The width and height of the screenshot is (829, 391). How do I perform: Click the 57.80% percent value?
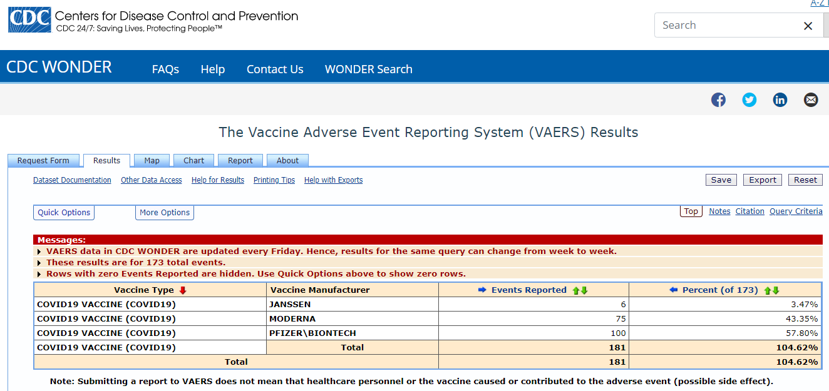pos(801,333)
